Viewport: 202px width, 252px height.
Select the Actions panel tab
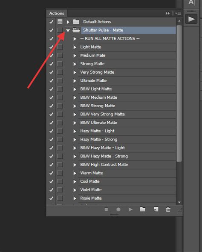[57, 13]
